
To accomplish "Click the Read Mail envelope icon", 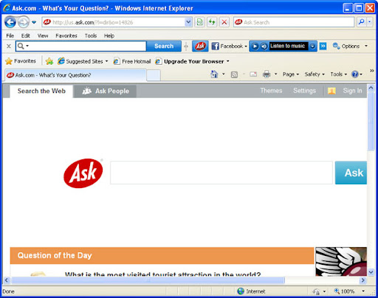I will tap(253, 74).
